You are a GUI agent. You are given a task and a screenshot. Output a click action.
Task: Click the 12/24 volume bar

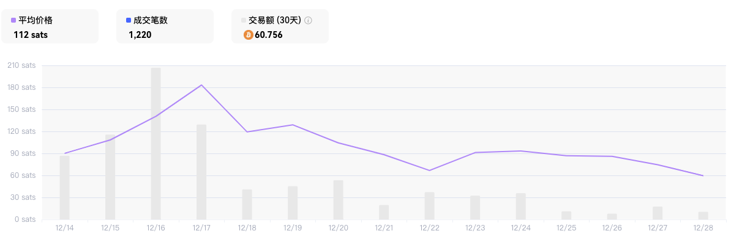(520, 207)
